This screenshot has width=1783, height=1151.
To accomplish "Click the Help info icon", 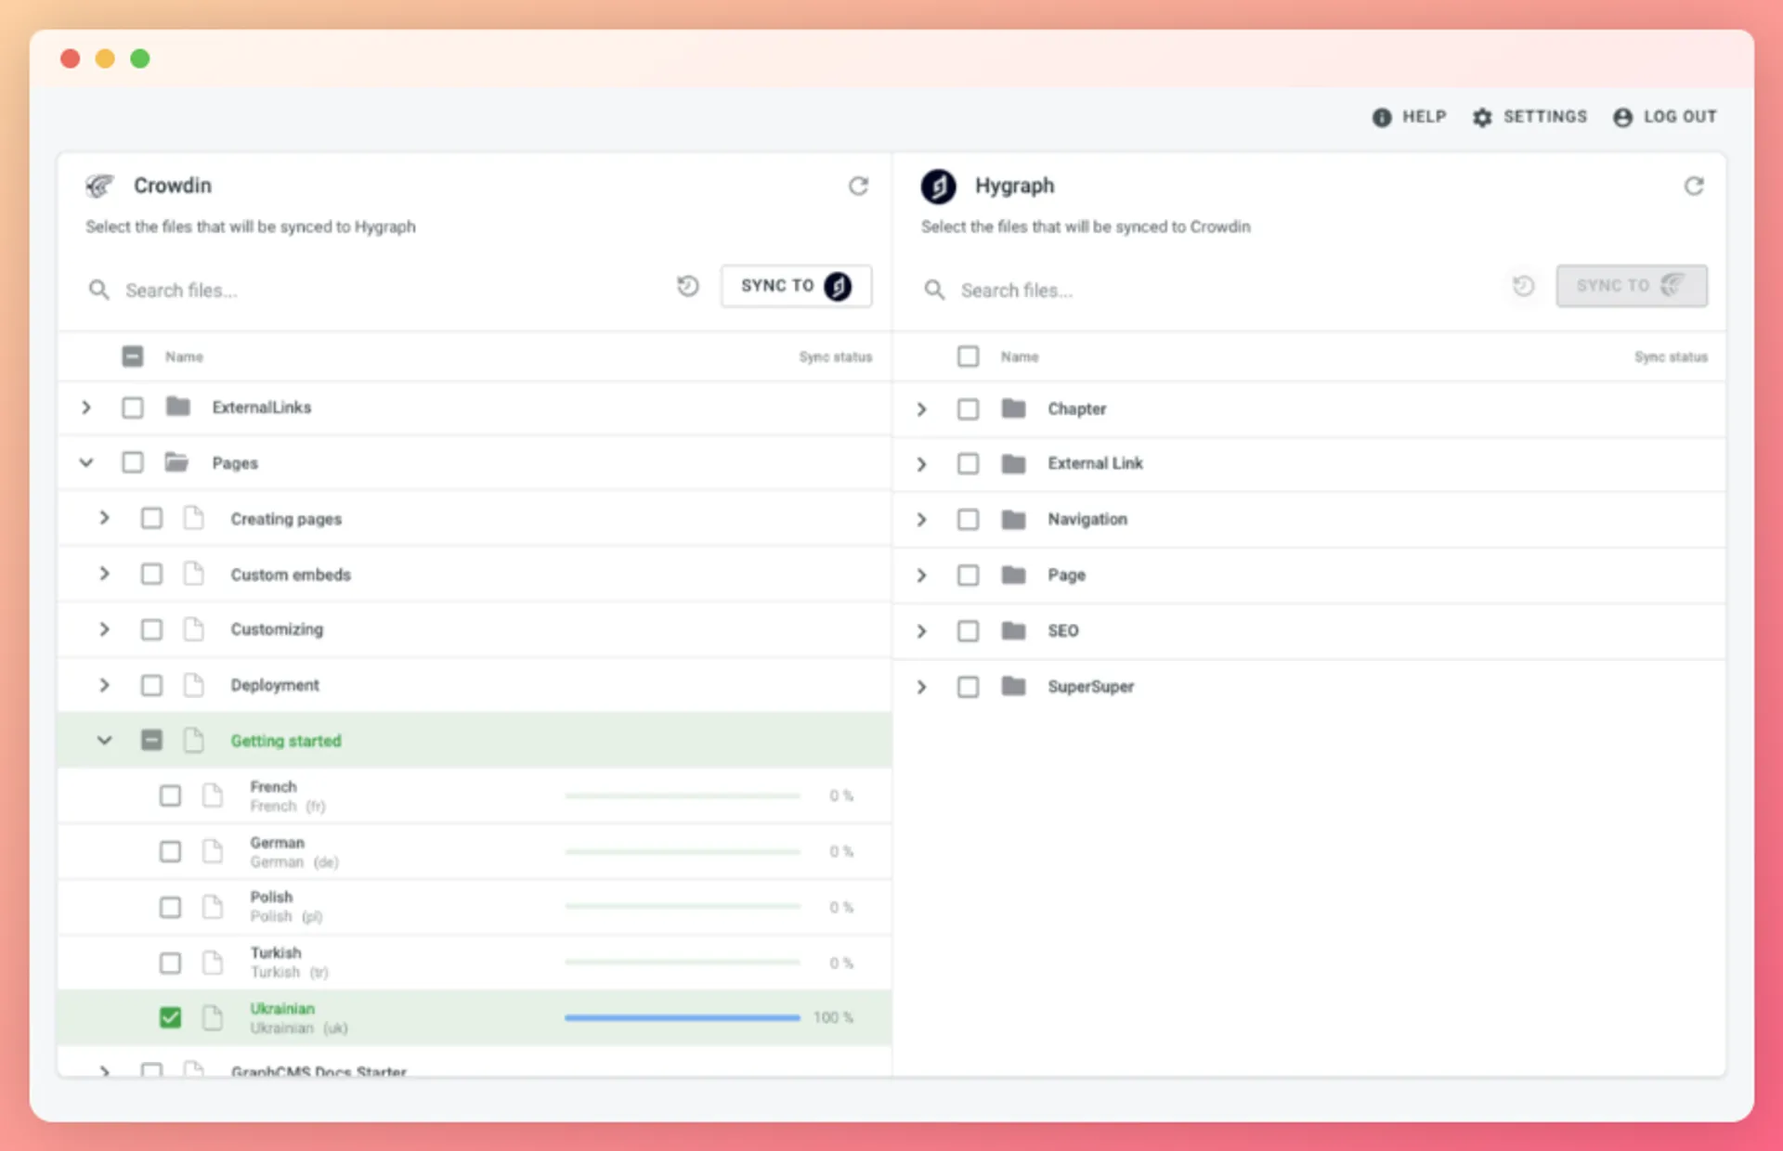I will [1382, 117].
